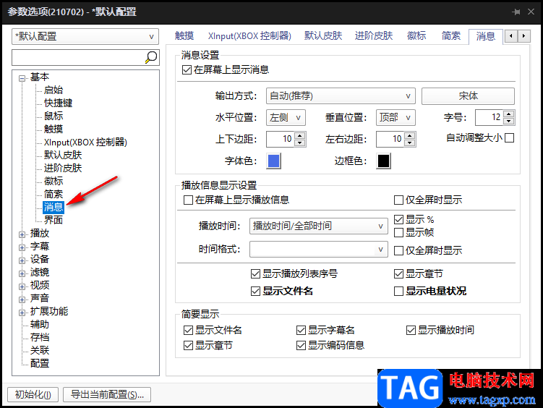Select 快捷键 in the settings tree

click(58, 103)
